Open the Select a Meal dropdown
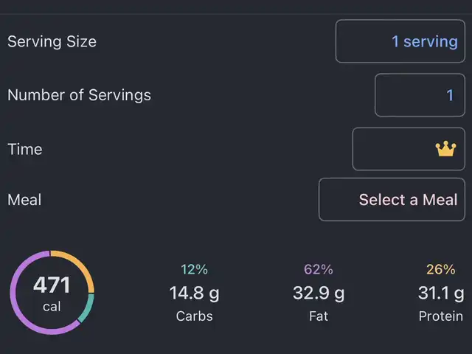The height and width of the screenshot is (354, 472). (392, 199)
